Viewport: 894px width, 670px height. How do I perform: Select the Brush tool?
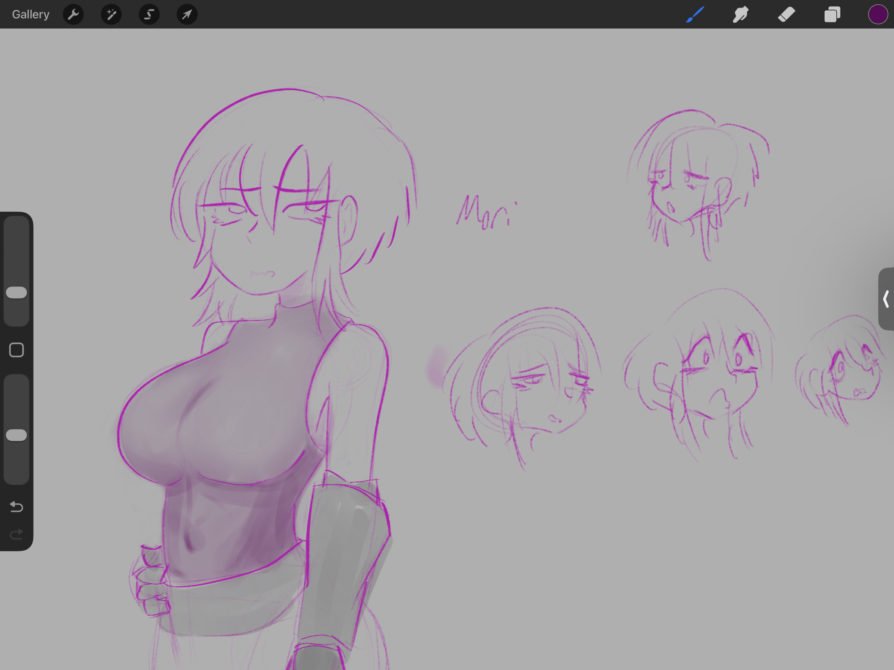[695, 14]
